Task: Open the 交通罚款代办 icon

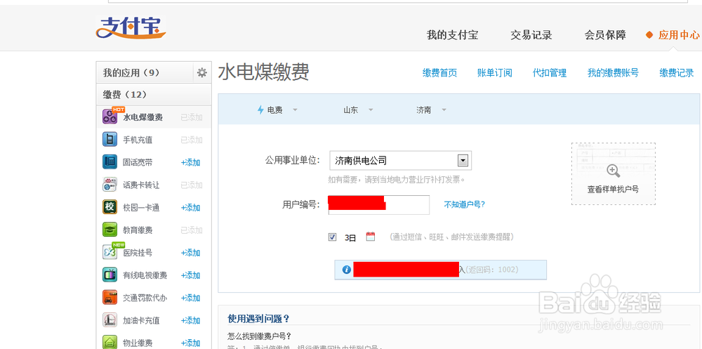Action: click(x=110, y=298)
